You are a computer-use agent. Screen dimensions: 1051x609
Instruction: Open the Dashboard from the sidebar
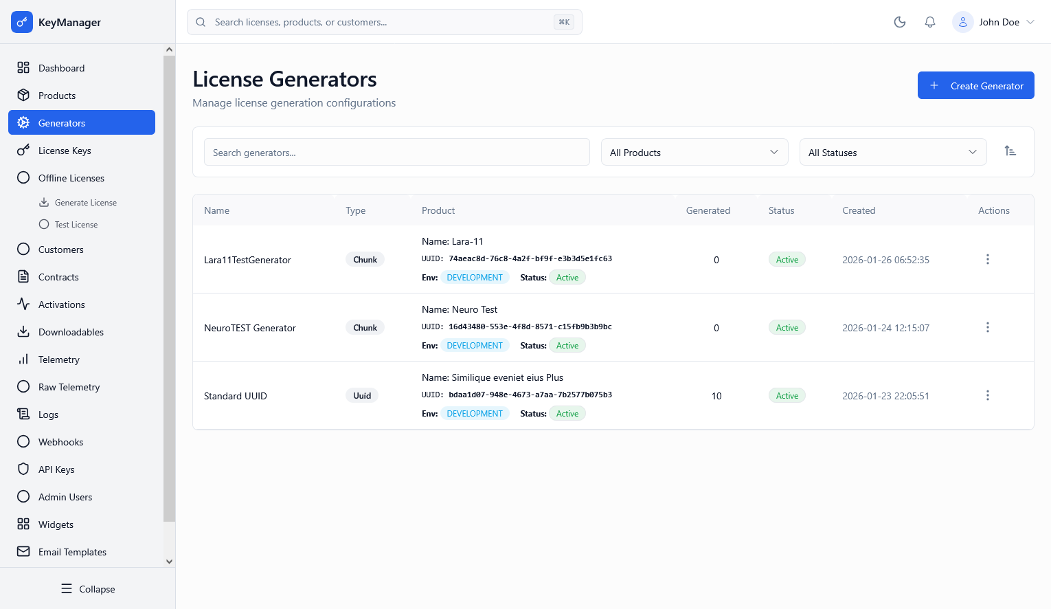(x=61, y=67)
